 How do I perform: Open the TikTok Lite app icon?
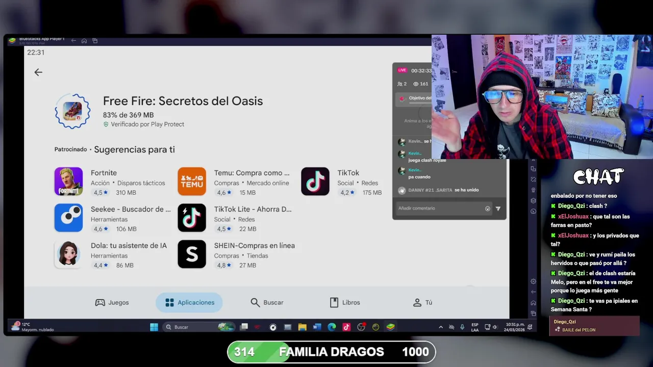[192, 218]
